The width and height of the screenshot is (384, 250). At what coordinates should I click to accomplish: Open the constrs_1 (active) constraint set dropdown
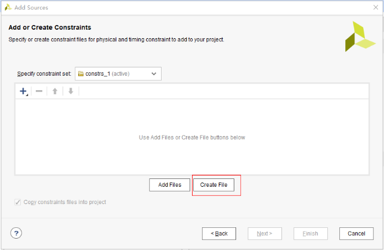[x=117, y=74]
